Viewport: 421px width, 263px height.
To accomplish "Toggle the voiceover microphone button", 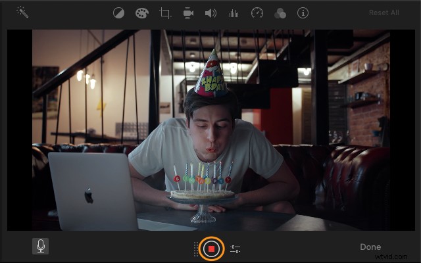I will click(x=41, y=246).
